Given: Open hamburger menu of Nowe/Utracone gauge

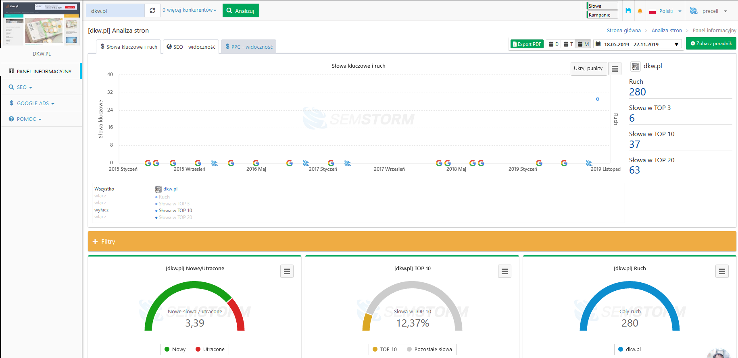Looking at the screenshot, I should tap(287, 271).
